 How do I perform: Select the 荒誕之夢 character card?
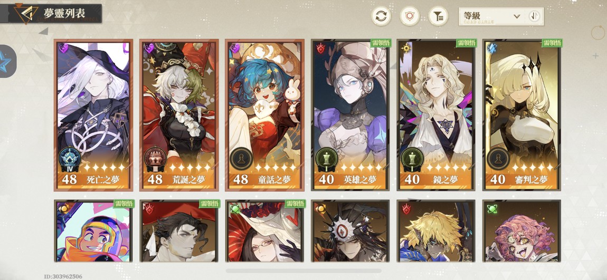pos(179,115)
